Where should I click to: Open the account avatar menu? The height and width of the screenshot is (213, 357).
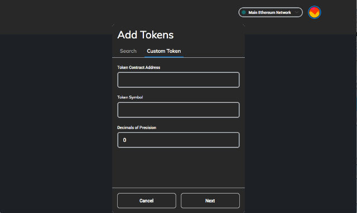[x=314, y=12]
